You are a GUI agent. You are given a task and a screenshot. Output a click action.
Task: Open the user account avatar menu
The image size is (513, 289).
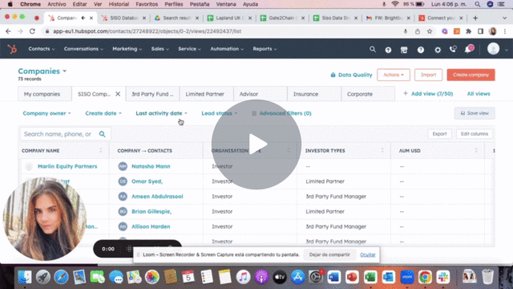[494, 49]
